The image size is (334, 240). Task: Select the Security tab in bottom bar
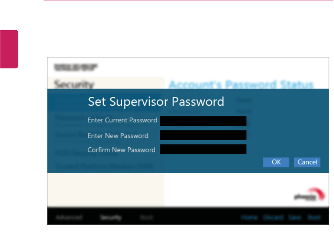[111, 218]
